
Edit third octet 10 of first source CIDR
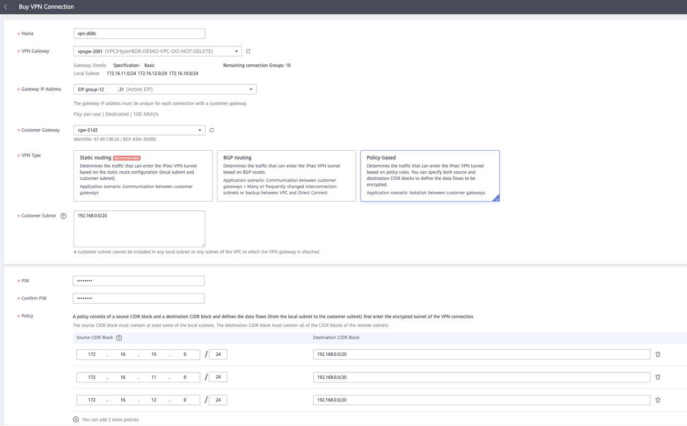click(154, 355)
